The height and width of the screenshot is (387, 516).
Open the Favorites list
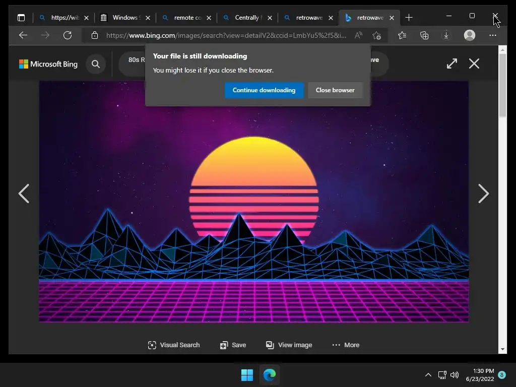tap(402, 35)
